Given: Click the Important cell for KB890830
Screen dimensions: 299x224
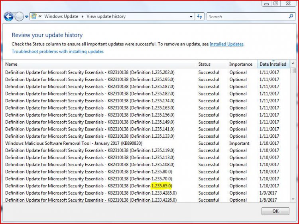Looking at the screenshot, I should [239, 143].
